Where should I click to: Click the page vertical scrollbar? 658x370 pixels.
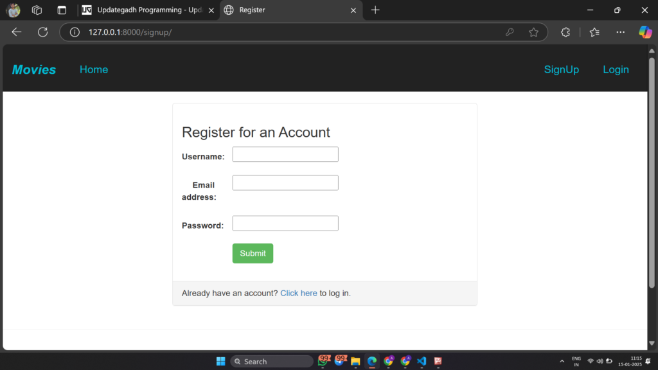coord(652,172)
